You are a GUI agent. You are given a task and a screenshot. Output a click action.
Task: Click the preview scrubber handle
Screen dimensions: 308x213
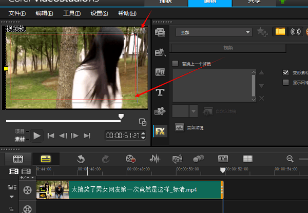pos(121,117)
